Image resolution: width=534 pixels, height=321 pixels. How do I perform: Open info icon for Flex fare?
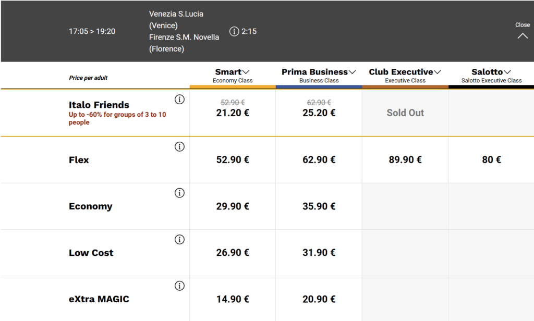(179, 147)
